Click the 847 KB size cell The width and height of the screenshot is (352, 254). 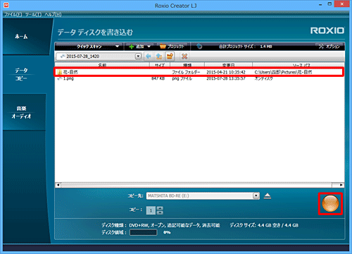tap(158, 78)
